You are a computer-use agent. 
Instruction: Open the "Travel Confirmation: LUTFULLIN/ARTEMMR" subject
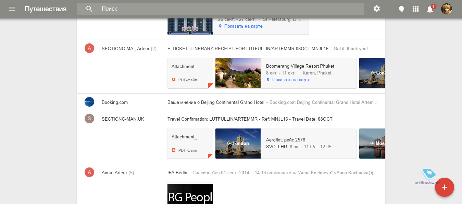(250, 119)
